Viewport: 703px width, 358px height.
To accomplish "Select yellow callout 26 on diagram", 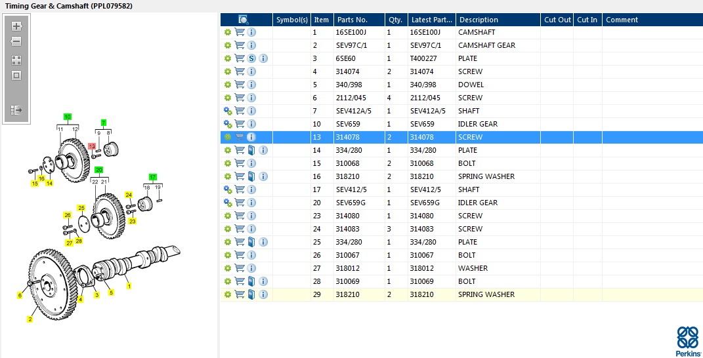I will click(68, 215).
